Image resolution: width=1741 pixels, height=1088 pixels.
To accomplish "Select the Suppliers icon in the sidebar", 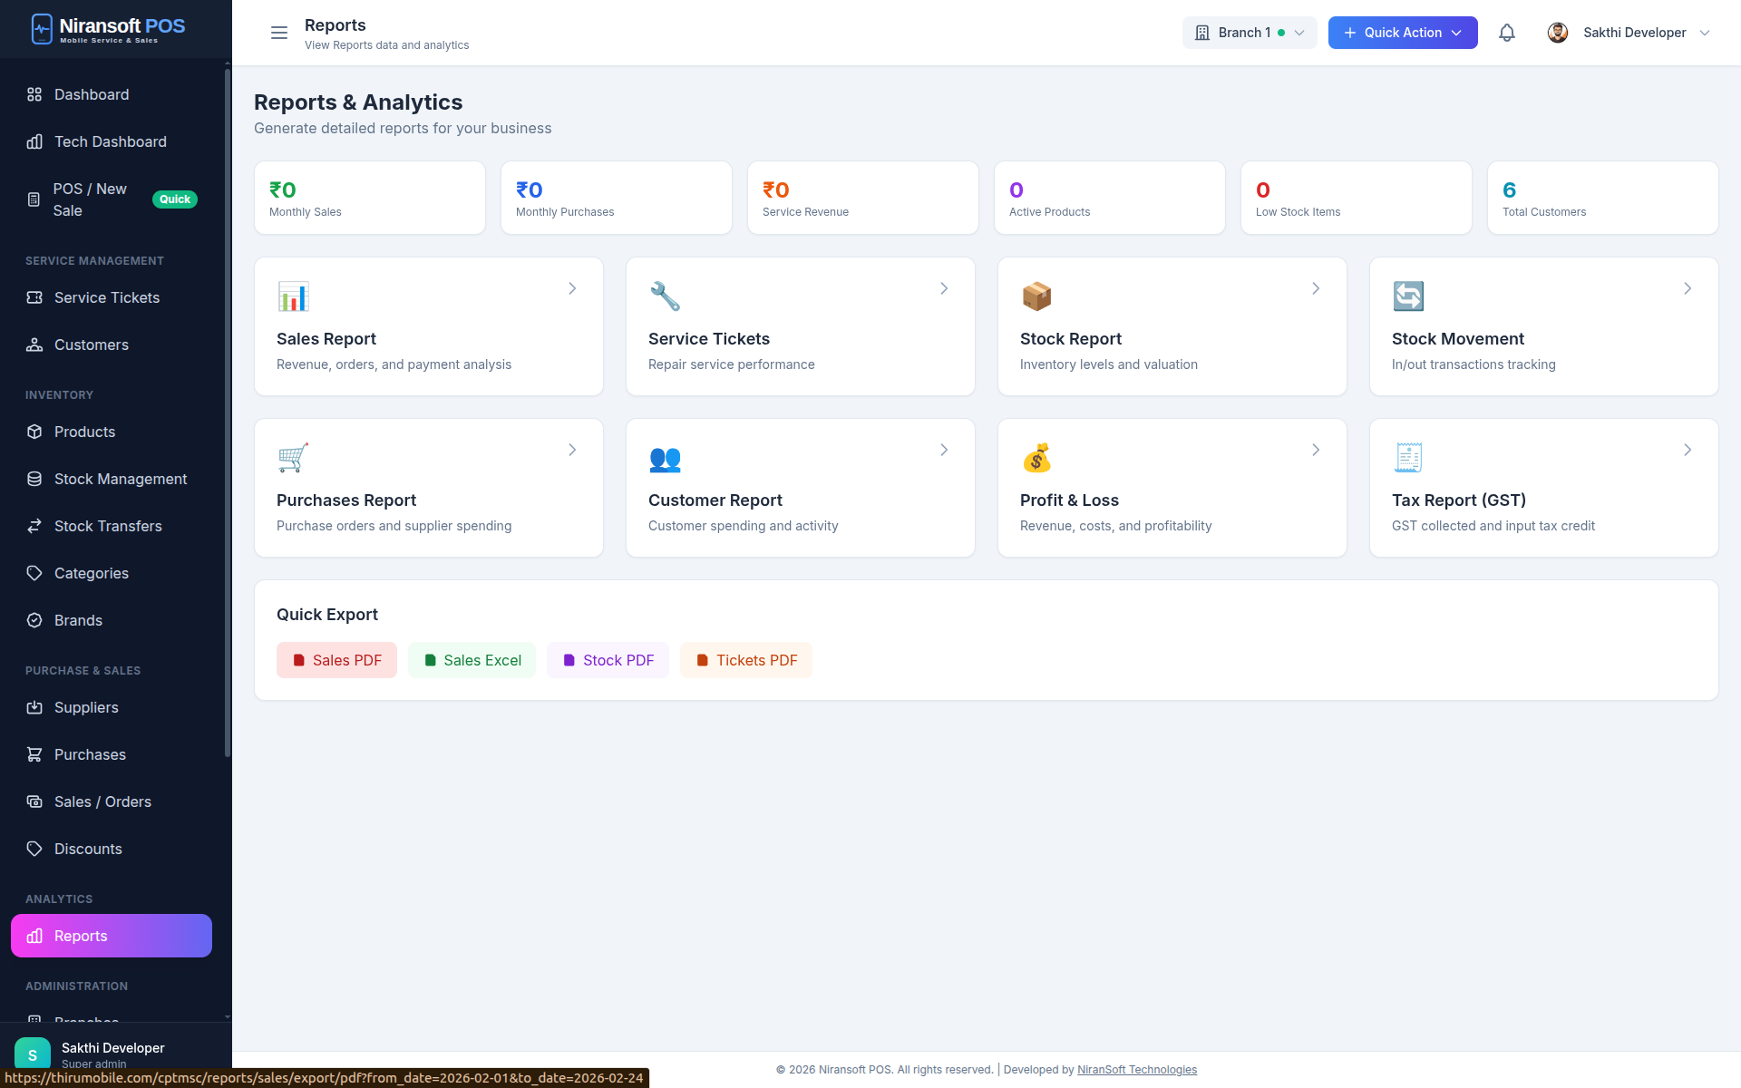I will [34, 707].
